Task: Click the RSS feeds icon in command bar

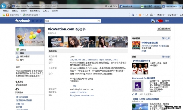Action: click(140, 15)
